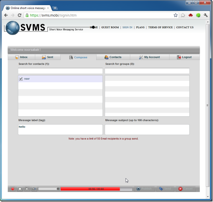Go back with the browser back arrow

pos(6,15)
